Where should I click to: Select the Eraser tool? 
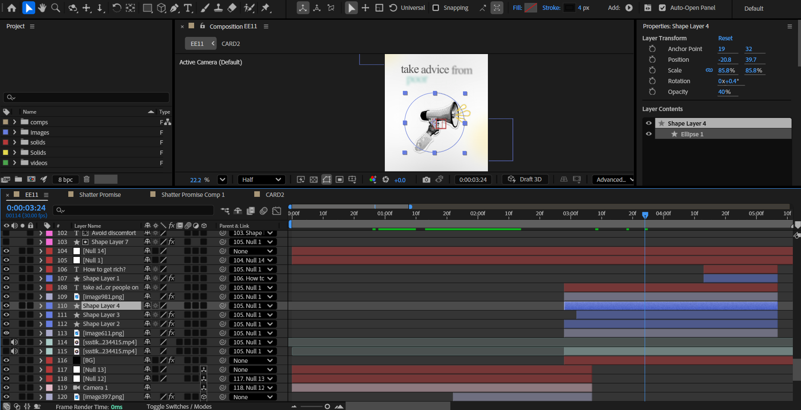(232, 8)
